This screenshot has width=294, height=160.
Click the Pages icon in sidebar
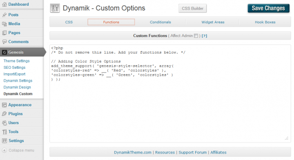click(x=4, y=33)
